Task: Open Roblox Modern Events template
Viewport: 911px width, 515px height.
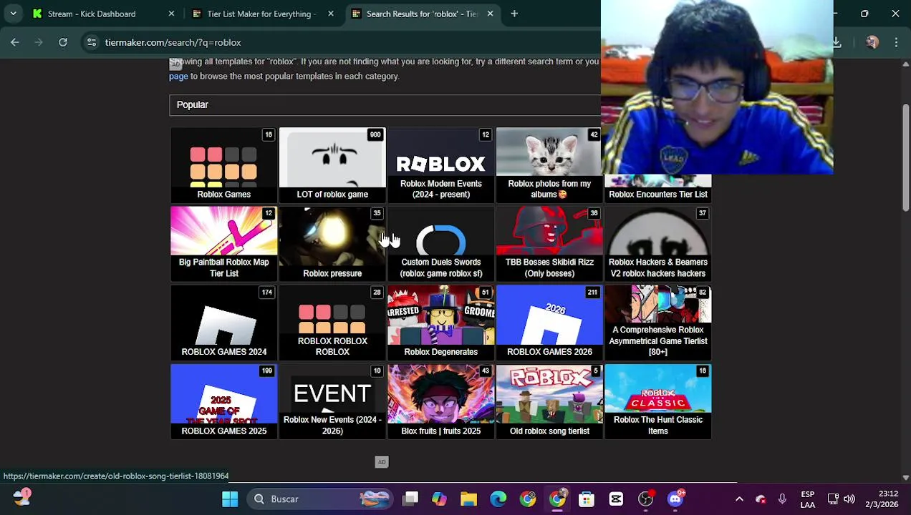Action: tap(440, 165)
